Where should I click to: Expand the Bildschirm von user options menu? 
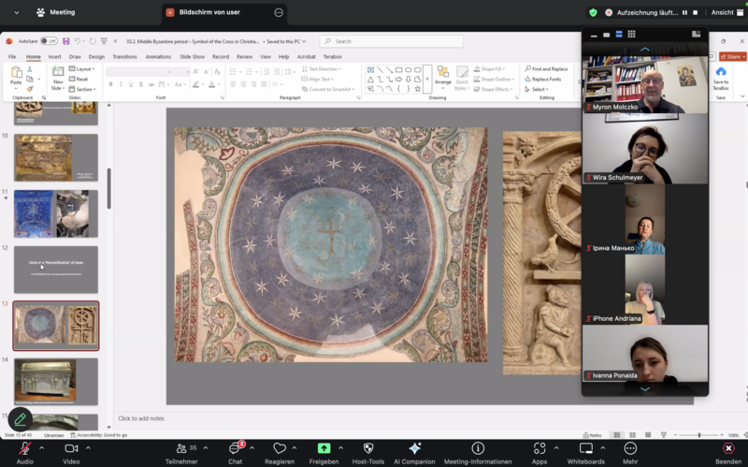pyautogui.click(x=279, y=12)
